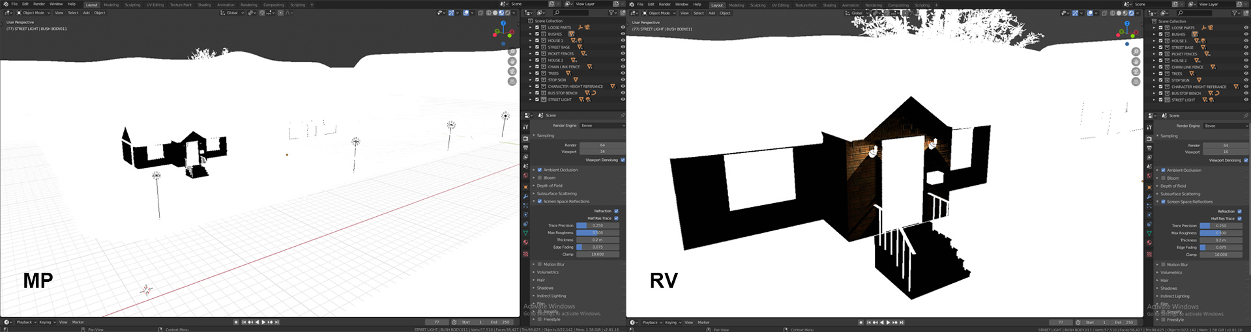Select solid shading sphere in the MP viewport header
The width and height of the screenshot is (1251, 332).
click(495, 12)
